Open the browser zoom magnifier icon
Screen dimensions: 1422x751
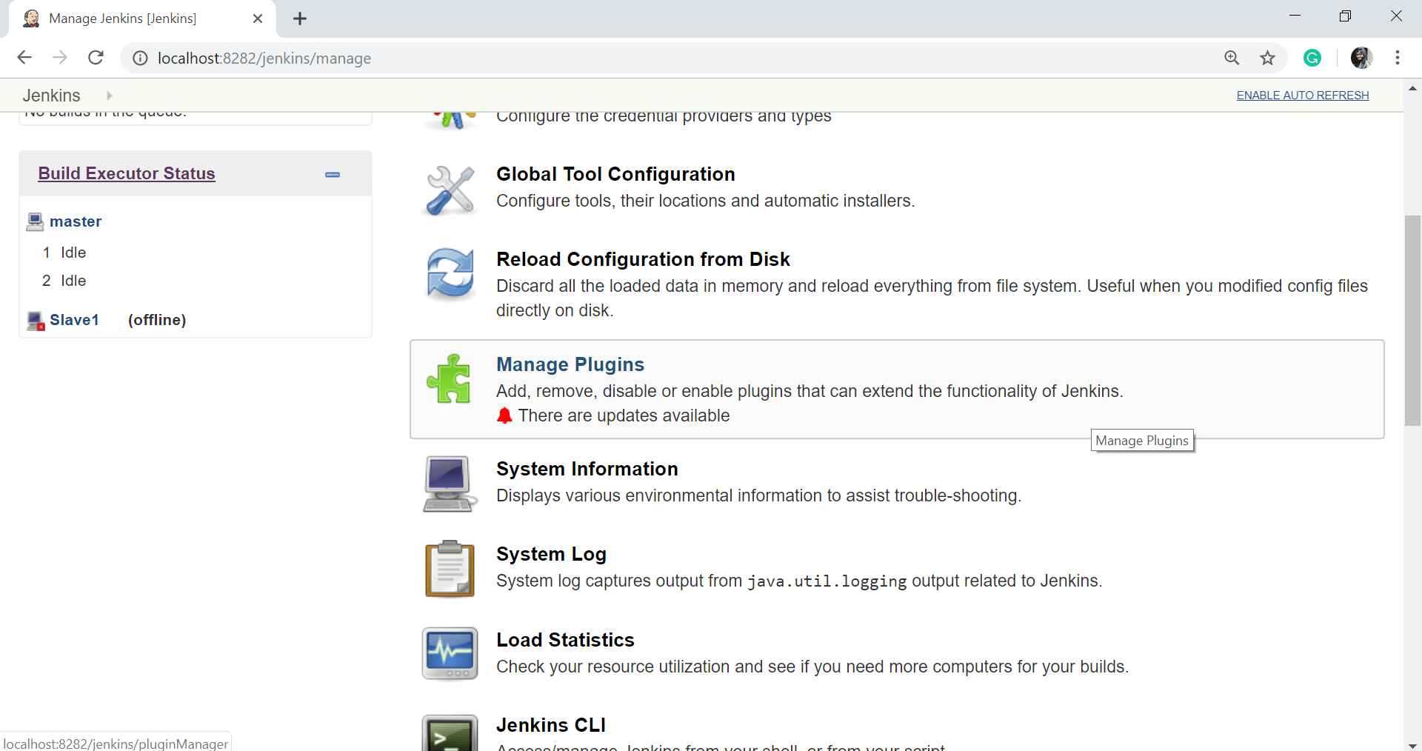click(1232, 58)
